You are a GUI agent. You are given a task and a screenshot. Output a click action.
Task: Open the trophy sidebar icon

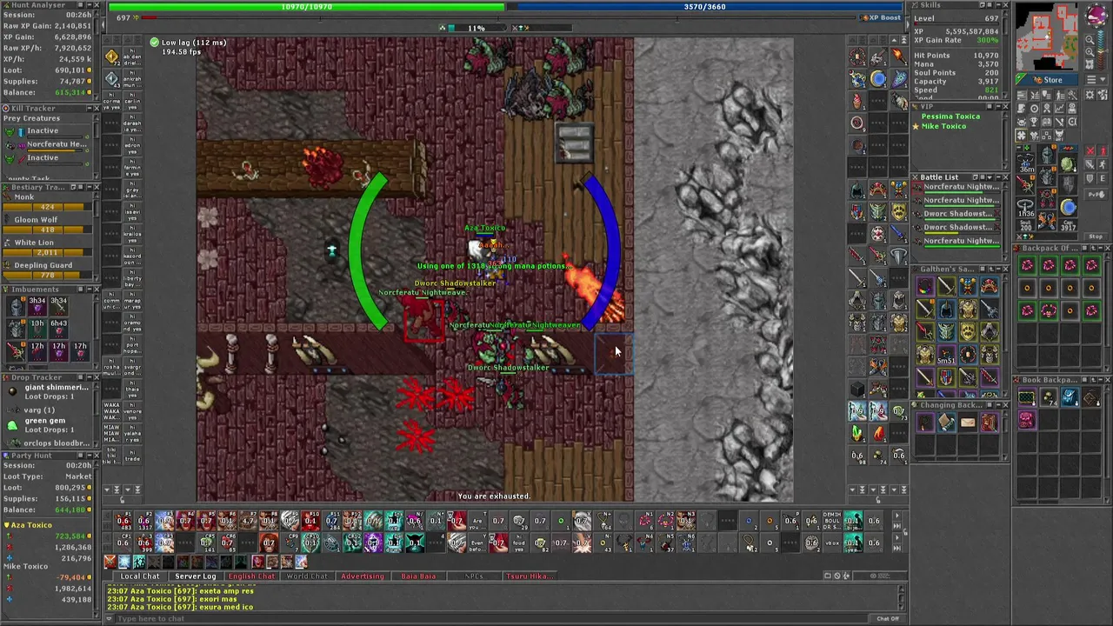tap(1034, 122)
